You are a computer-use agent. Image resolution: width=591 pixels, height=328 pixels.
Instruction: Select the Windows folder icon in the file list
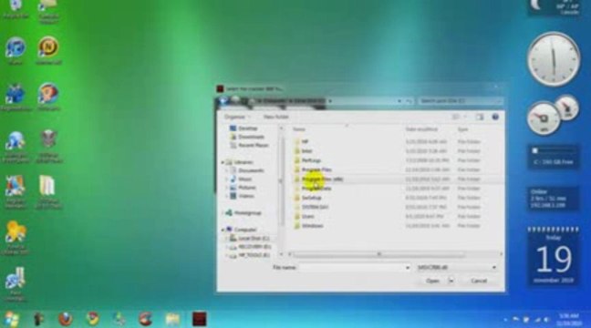pos(296,226)
